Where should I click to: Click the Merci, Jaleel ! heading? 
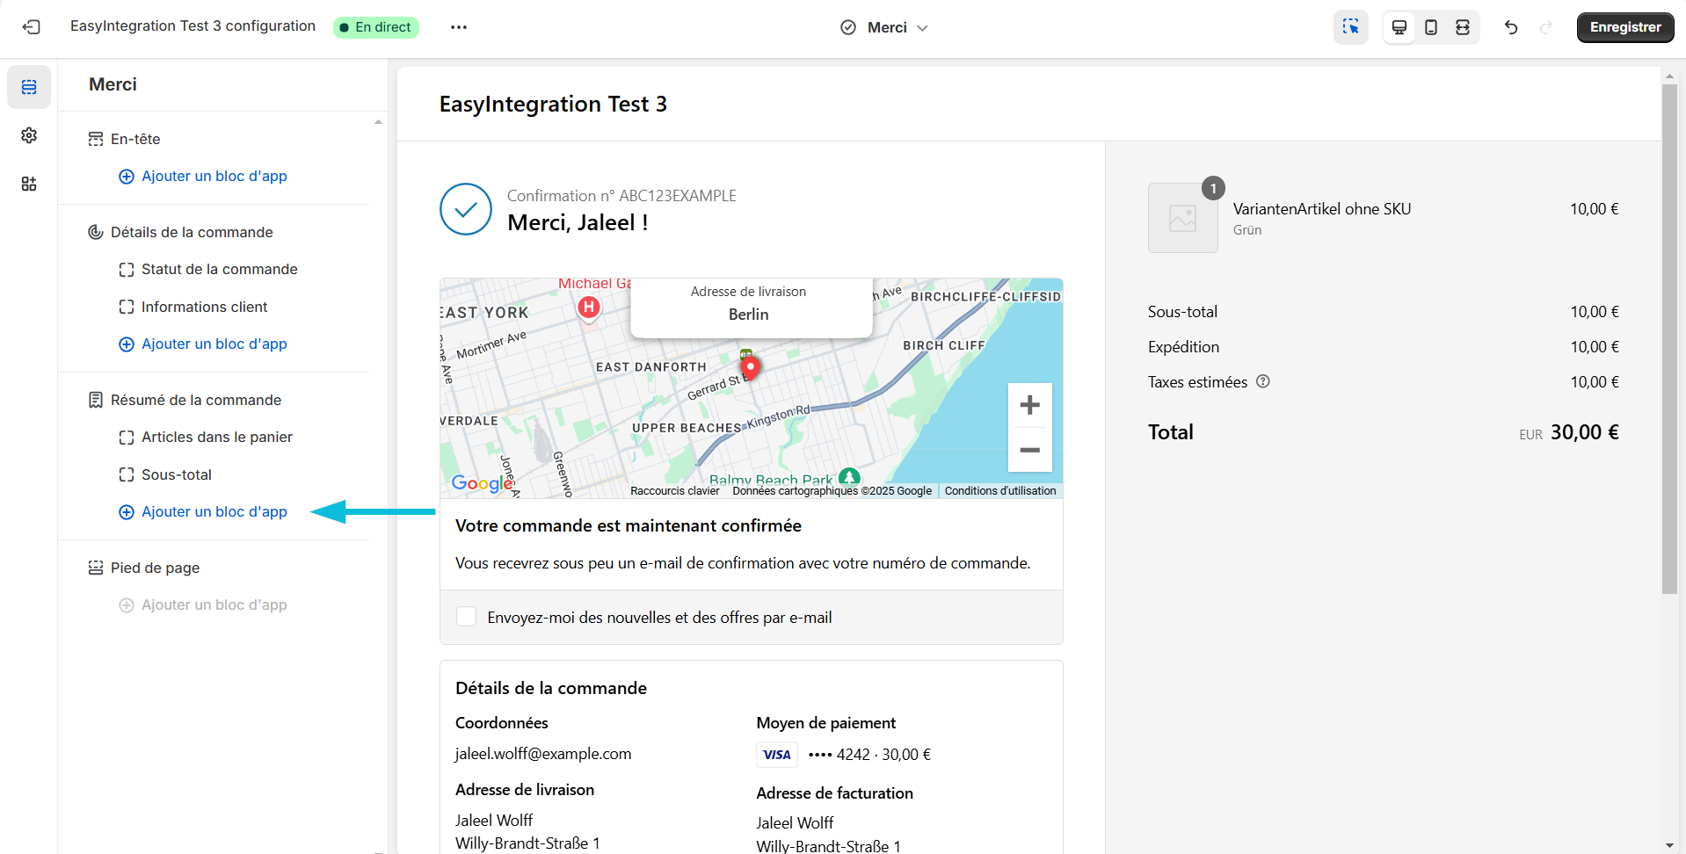(x=578, y=223)
